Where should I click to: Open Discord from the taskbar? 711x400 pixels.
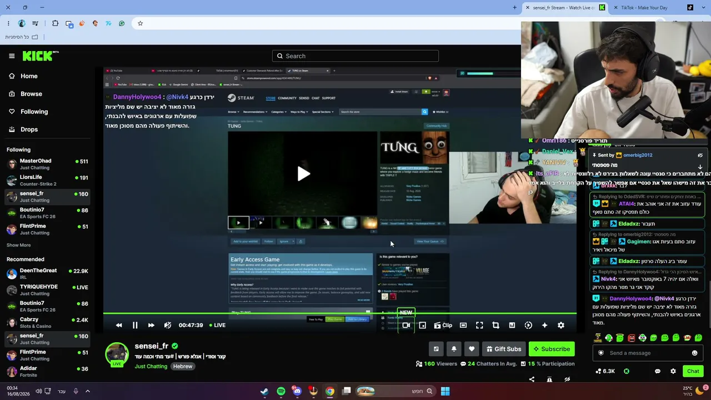(x=297, y=391)
